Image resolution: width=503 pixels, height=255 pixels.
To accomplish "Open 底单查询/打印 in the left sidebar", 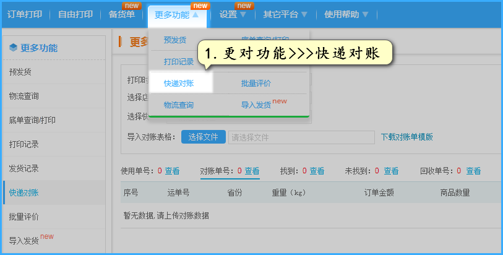I will (x=54, y=120).
